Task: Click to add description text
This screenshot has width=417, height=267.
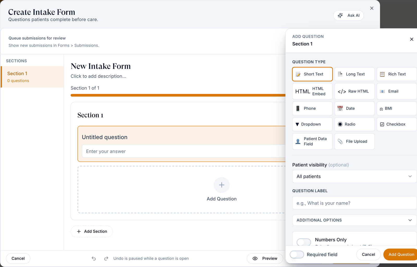Action: point(98,76)
